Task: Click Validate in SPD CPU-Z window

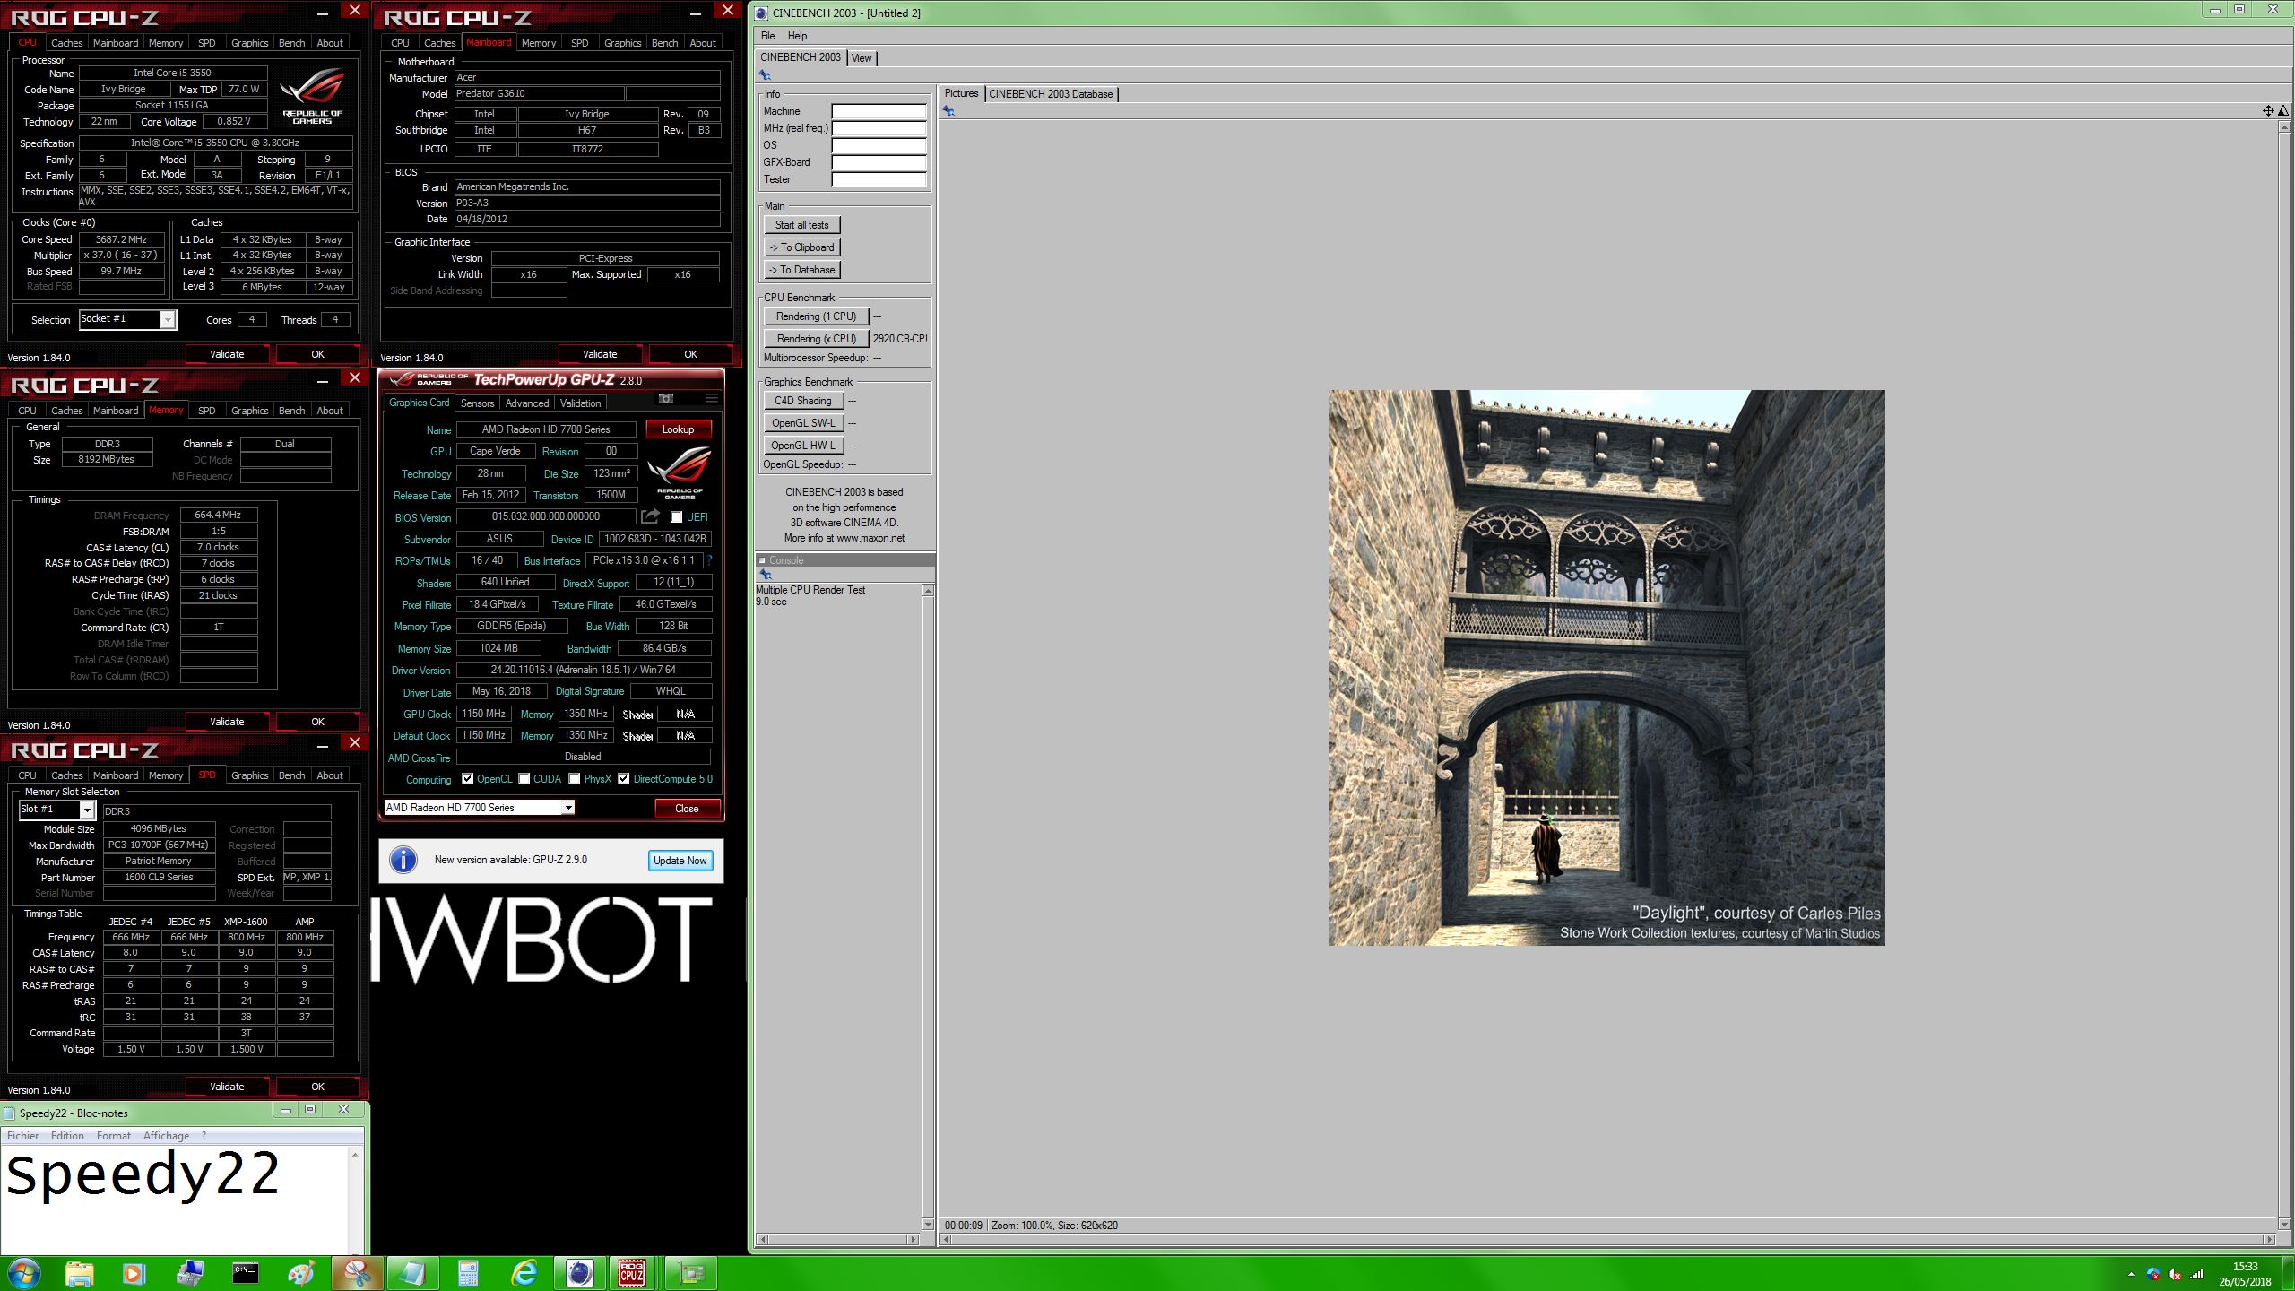Action: (227, 1087)
